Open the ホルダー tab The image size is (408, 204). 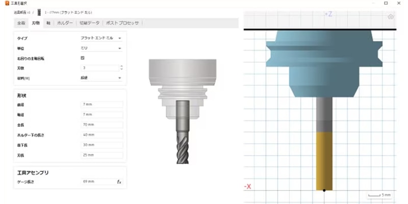[x=65, y=23]
